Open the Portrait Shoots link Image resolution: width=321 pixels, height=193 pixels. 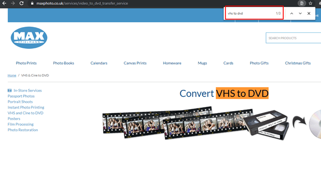pyautogui.click(x=20, y=102)
